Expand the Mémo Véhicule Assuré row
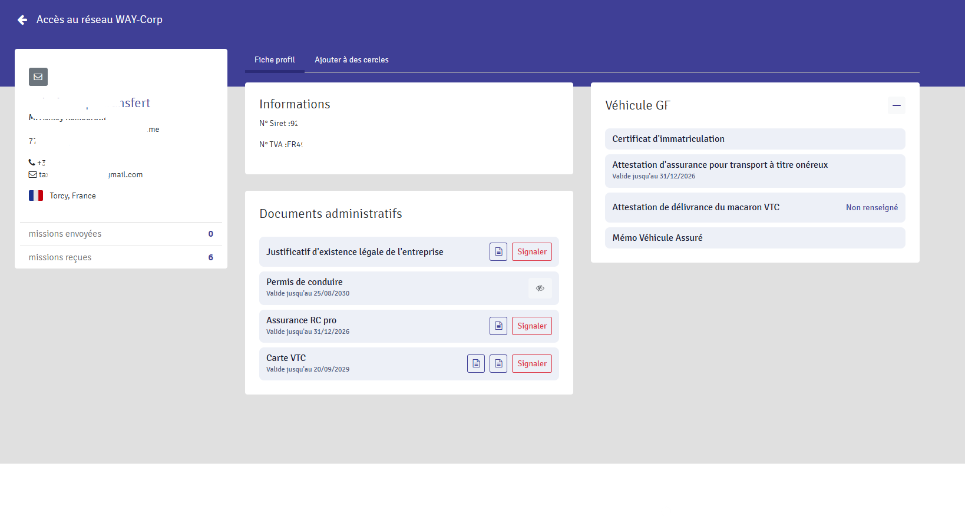Screen dimensions: 965x517 click(x=754, y=238)
